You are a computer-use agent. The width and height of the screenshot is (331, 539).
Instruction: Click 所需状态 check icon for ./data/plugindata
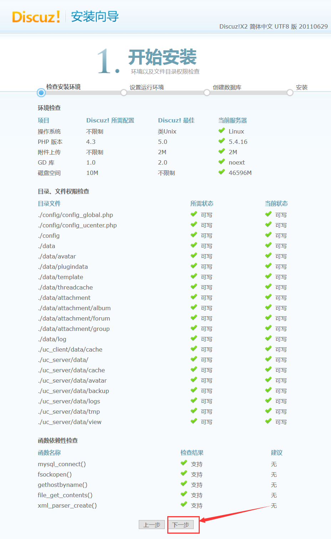194,266
